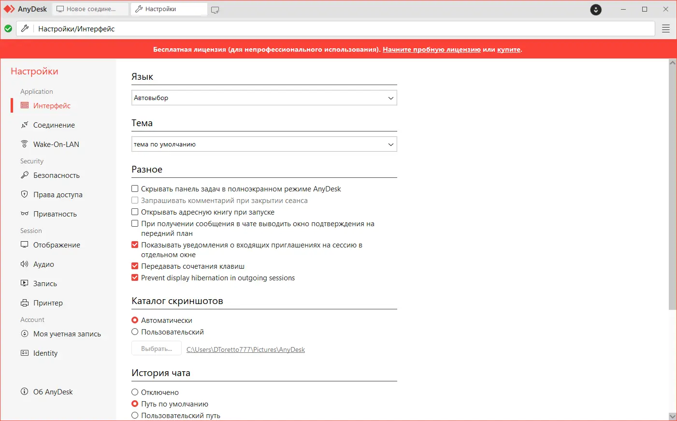Click the Аудио speaker icon
677x421 pixels.
tap(25, 264)
